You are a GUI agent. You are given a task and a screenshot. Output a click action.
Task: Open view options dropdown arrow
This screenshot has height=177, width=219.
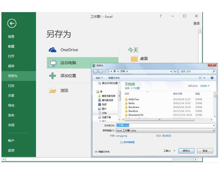204,78
